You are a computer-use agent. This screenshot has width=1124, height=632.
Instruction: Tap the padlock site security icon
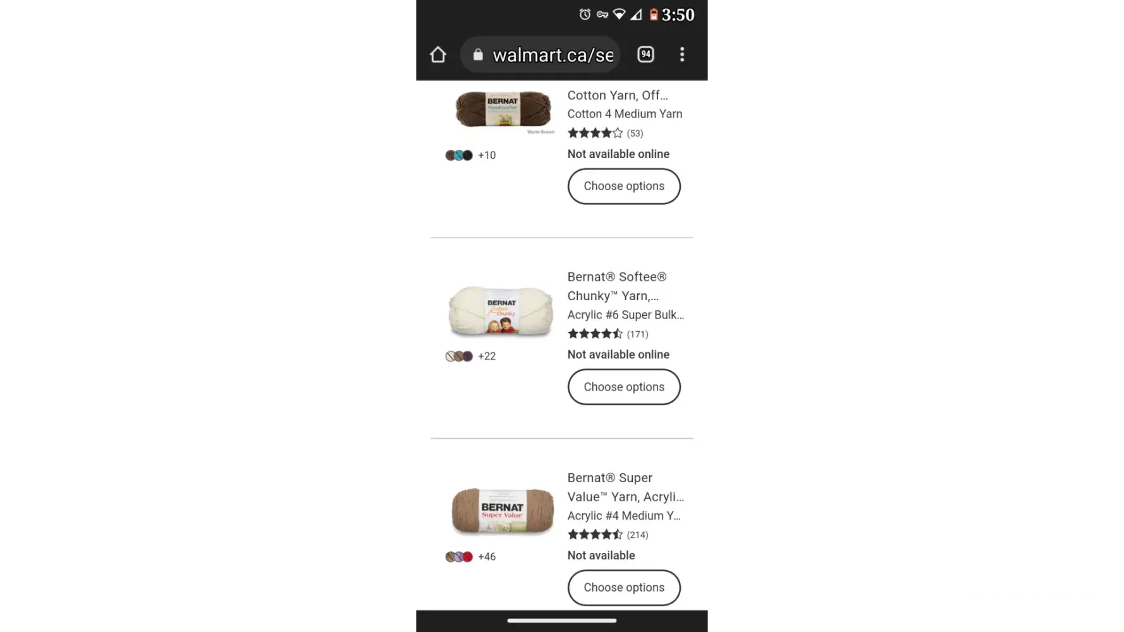478,55
